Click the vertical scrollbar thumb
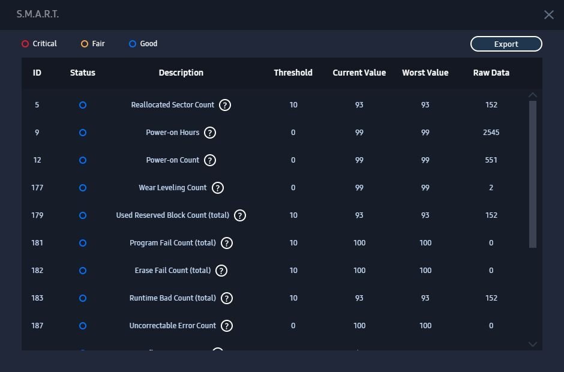This screenshot has width=564, height=372. click(x=533, y=175)
